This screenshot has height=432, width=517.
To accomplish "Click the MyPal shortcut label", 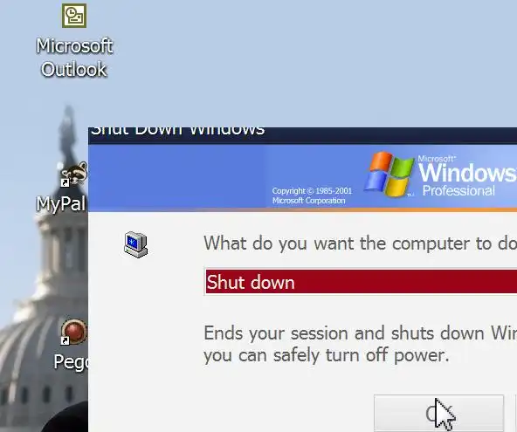I will (x=61, y=203).
